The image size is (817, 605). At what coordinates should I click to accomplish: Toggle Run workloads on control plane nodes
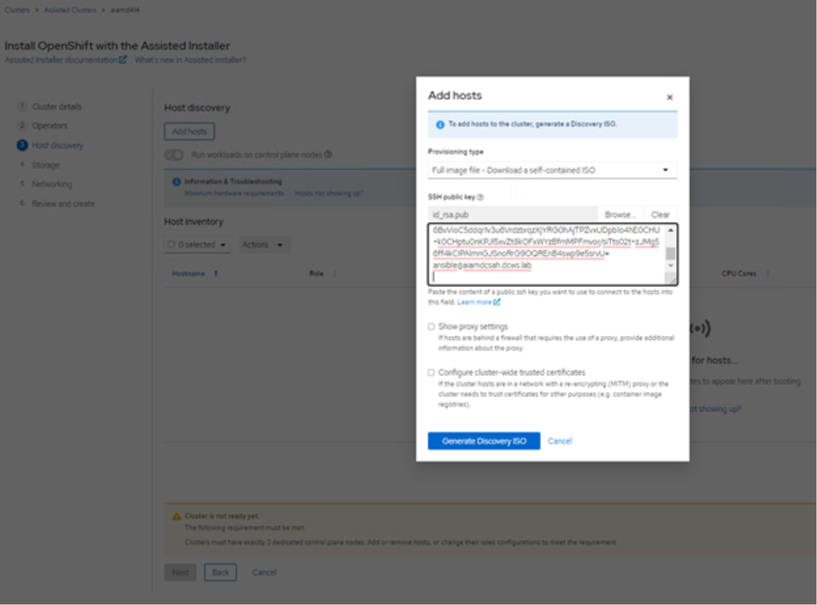[x=174, y=155]
